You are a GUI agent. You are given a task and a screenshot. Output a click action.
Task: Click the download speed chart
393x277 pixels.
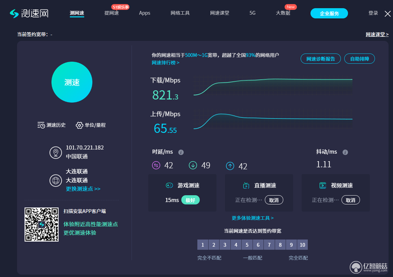tap(273, 86)
